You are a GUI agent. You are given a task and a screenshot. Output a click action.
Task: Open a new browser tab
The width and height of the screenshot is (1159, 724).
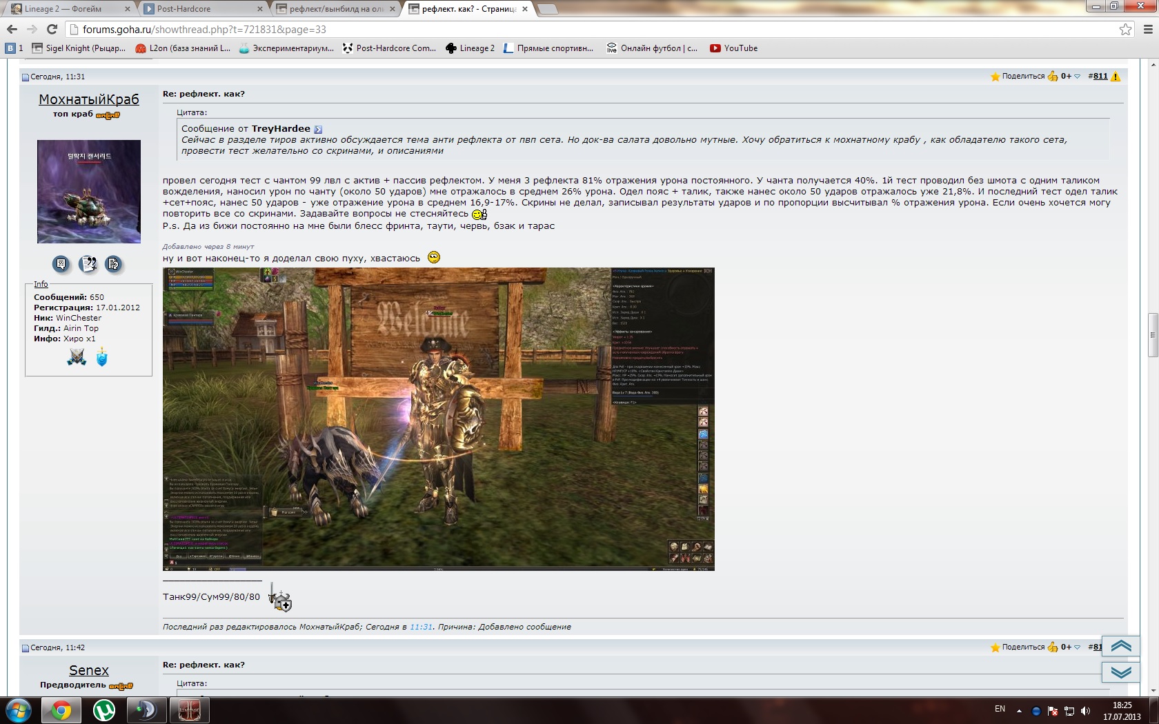(548, 9)
